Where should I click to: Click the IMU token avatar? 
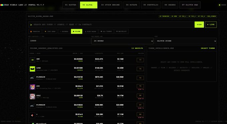tap(32, 60)
